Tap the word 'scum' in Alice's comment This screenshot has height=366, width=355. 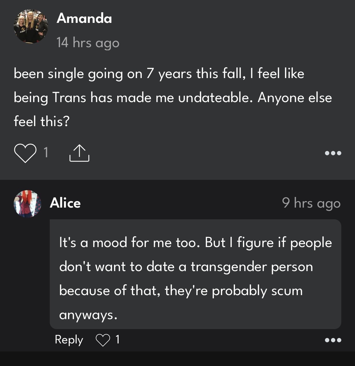(x=287, y=291)
